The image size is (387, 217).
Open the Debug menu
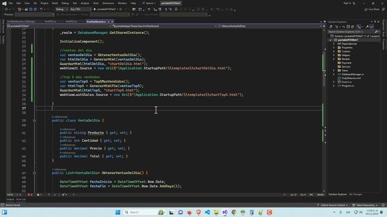tap(65, 3)
